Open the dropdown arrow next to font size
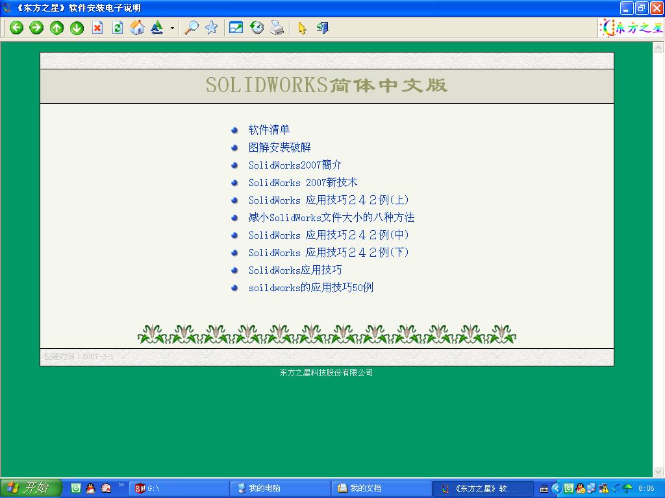The width and height of the screenshot is (665, 498). (172, 29)
